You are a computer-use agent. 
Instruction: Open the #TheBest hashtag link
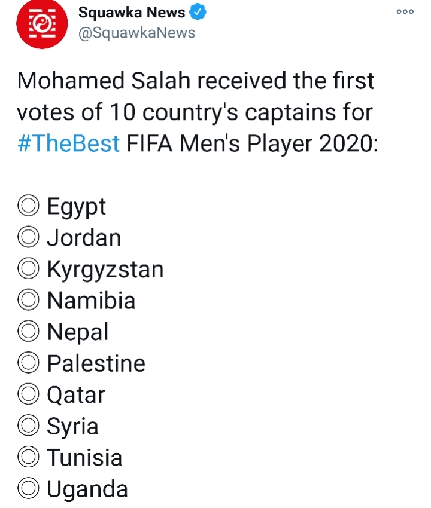click(69, 143)
